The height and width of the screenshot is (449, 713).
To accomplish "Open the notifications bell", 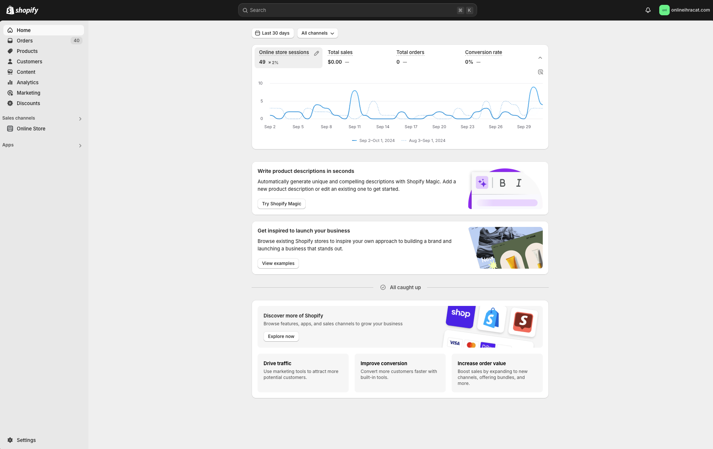I will (648, 10).
